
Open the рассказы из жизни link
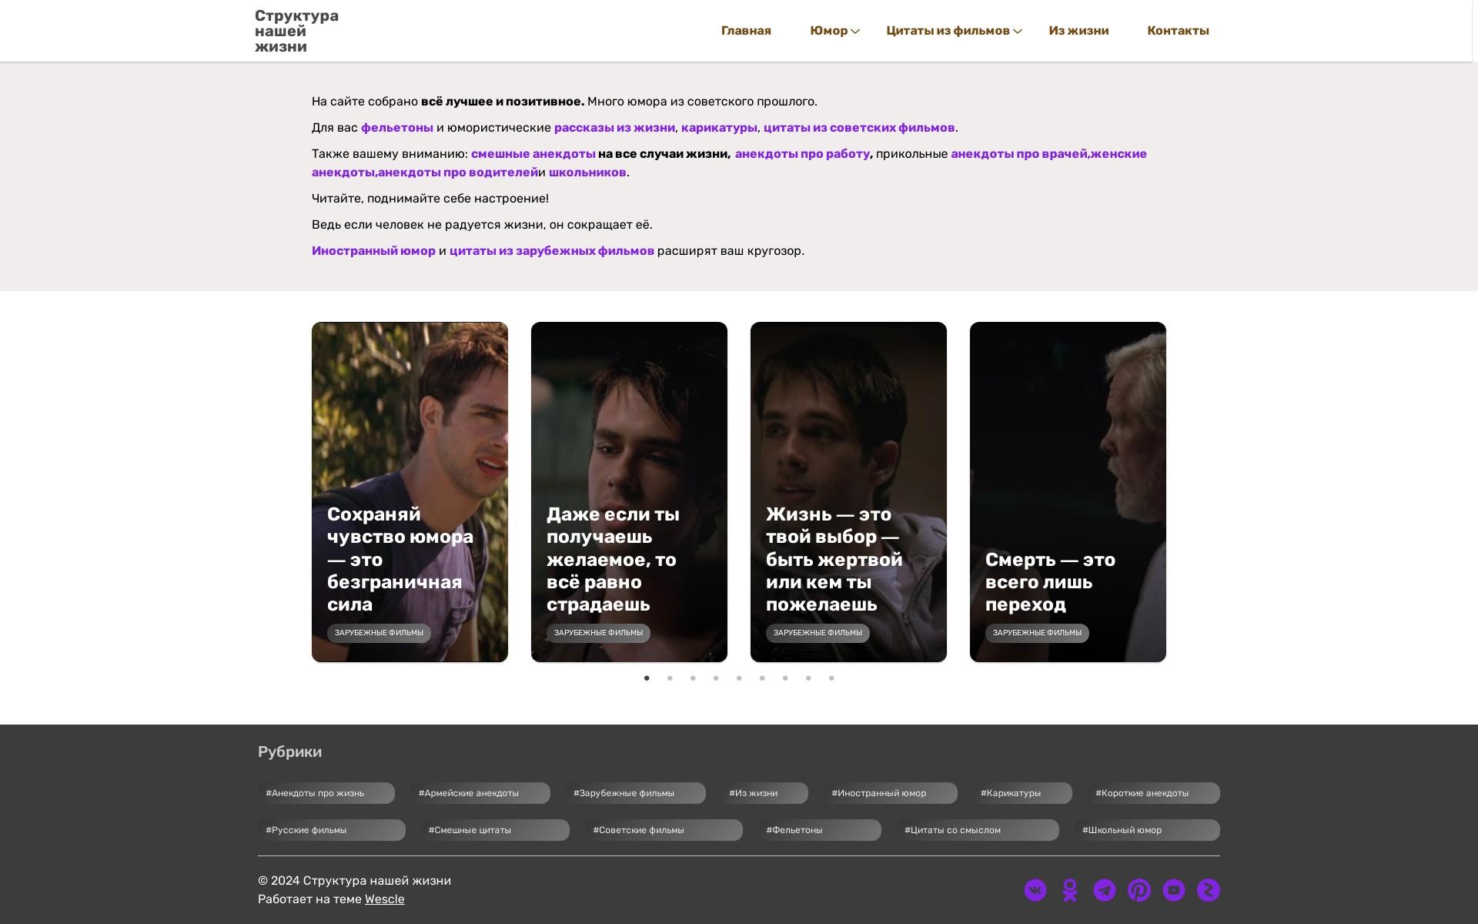[614, 128]
